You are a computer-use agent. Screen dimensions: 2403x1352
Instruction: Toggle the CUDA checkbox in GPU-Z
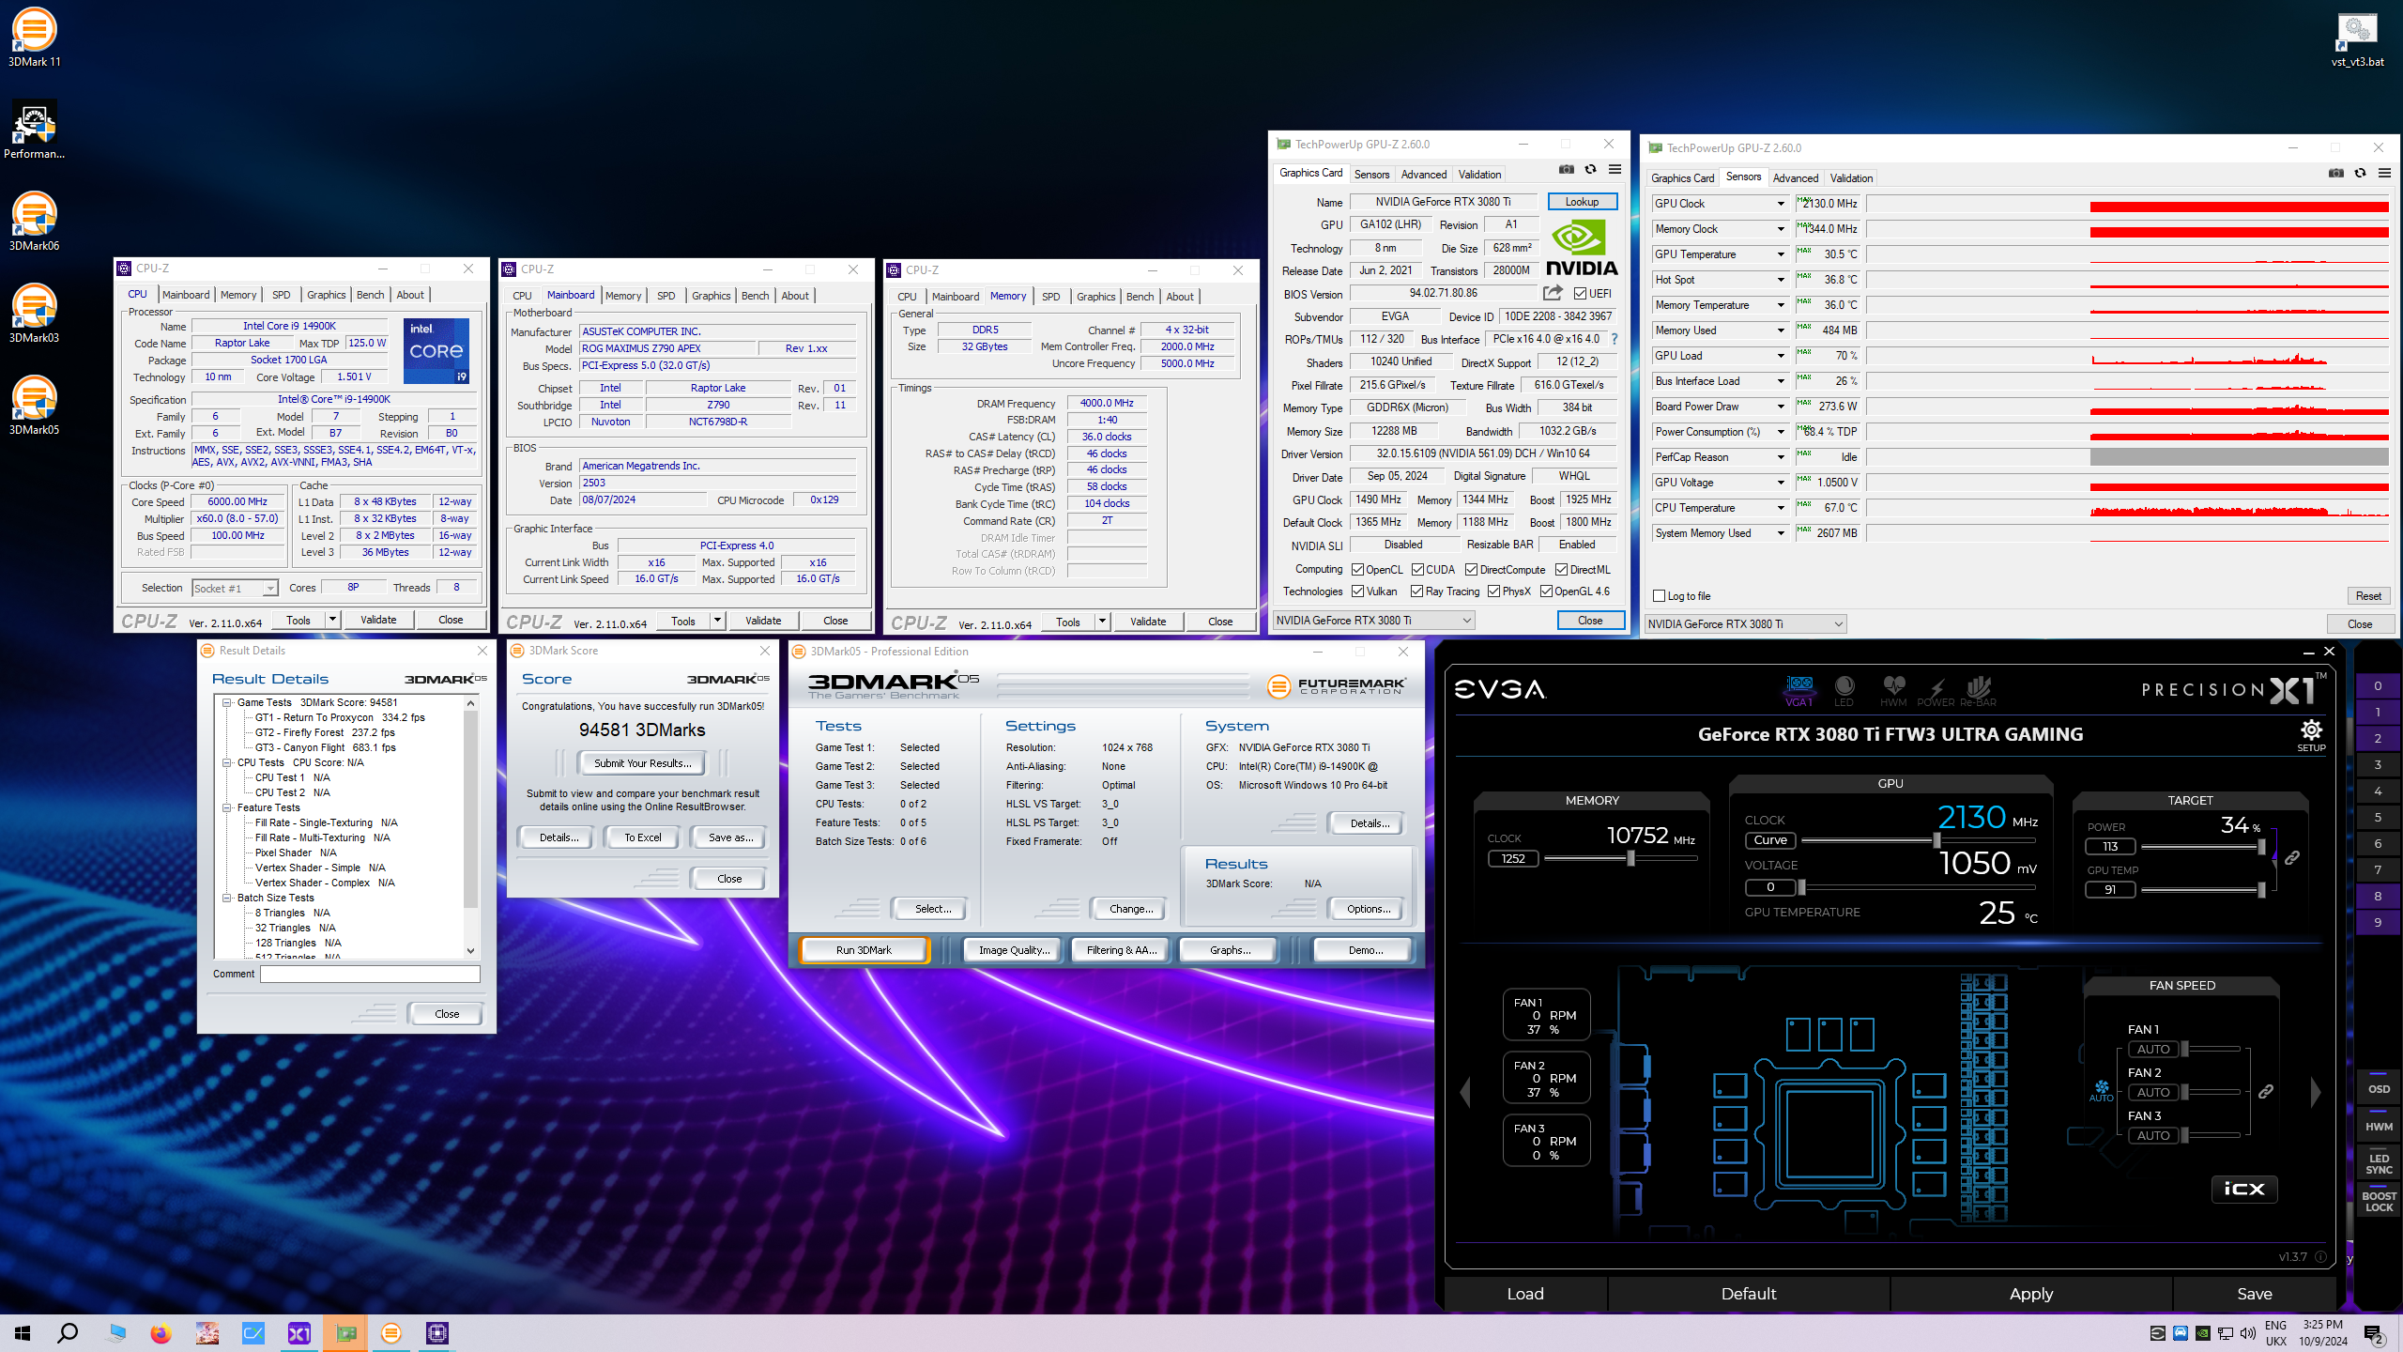1417,570
